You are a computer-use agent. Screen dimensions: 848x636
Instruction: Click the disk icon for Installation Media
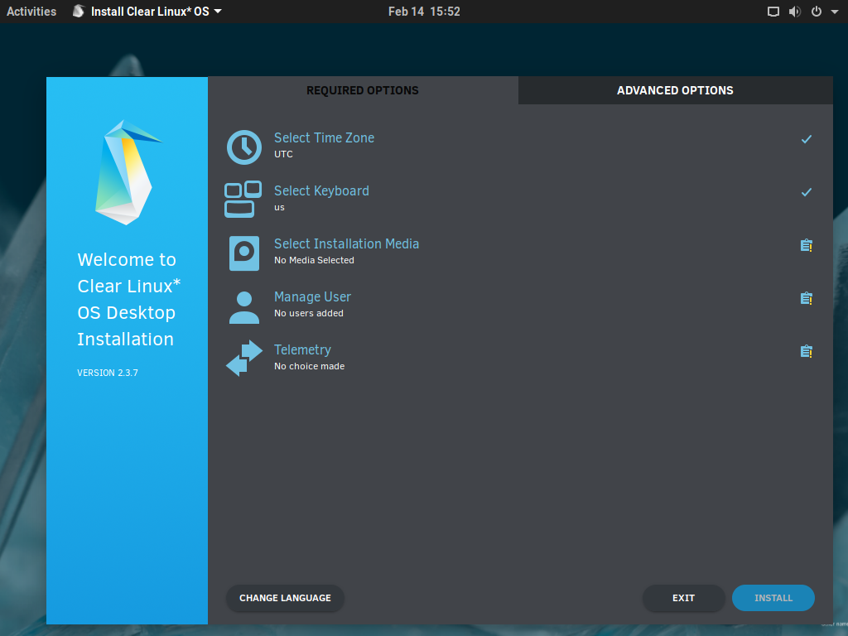click(x=243, y=253)
